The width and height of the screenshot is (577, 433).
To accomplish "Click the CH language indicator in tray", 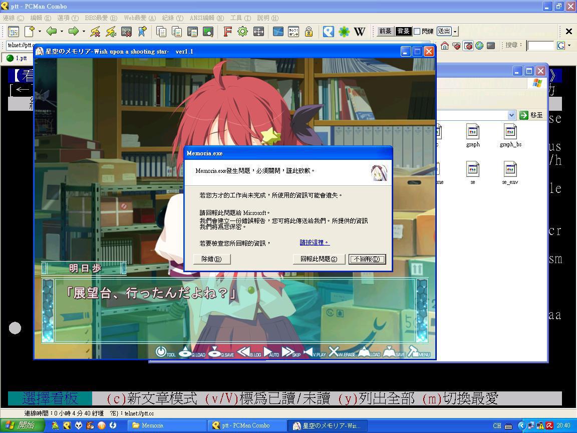I will point(497,425).
